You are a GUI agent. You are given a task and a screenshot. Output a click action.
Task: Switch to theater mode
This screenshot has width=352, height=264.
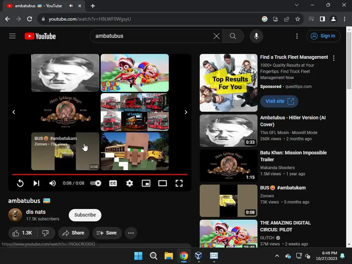pos(163,183)
